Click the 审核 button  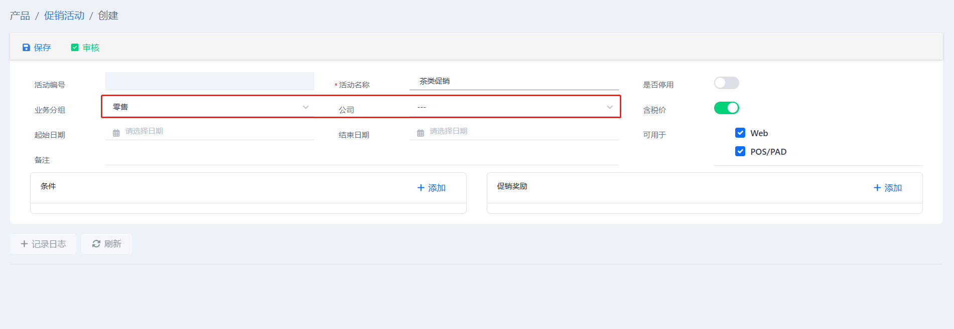click(x=85, y=48)
